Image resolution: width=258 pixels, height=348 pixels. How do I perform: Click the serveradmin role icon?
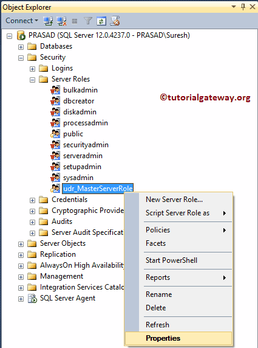pos(55,156)
